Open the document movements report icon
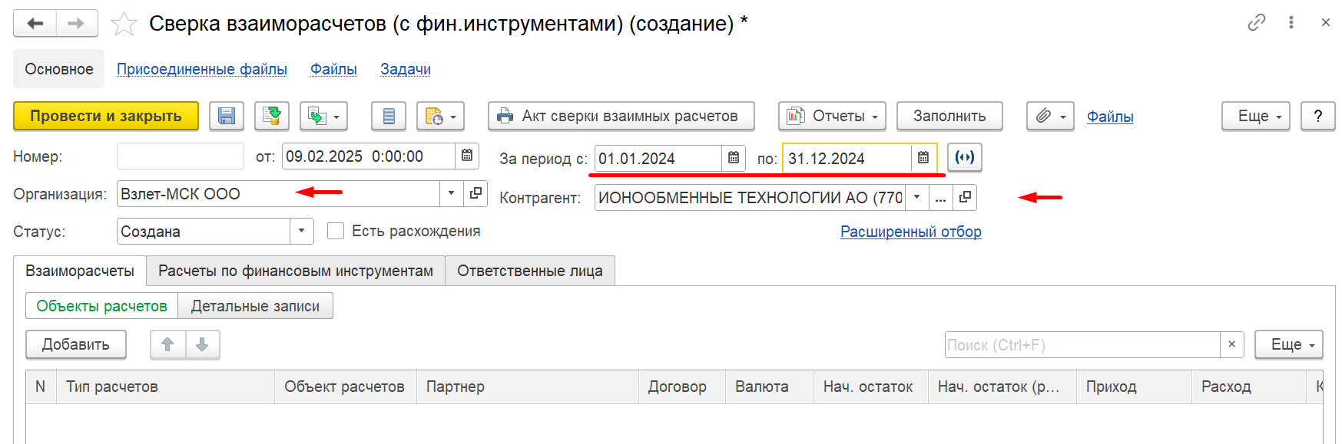Screen dimensions: 1342x444 (389, 116)
